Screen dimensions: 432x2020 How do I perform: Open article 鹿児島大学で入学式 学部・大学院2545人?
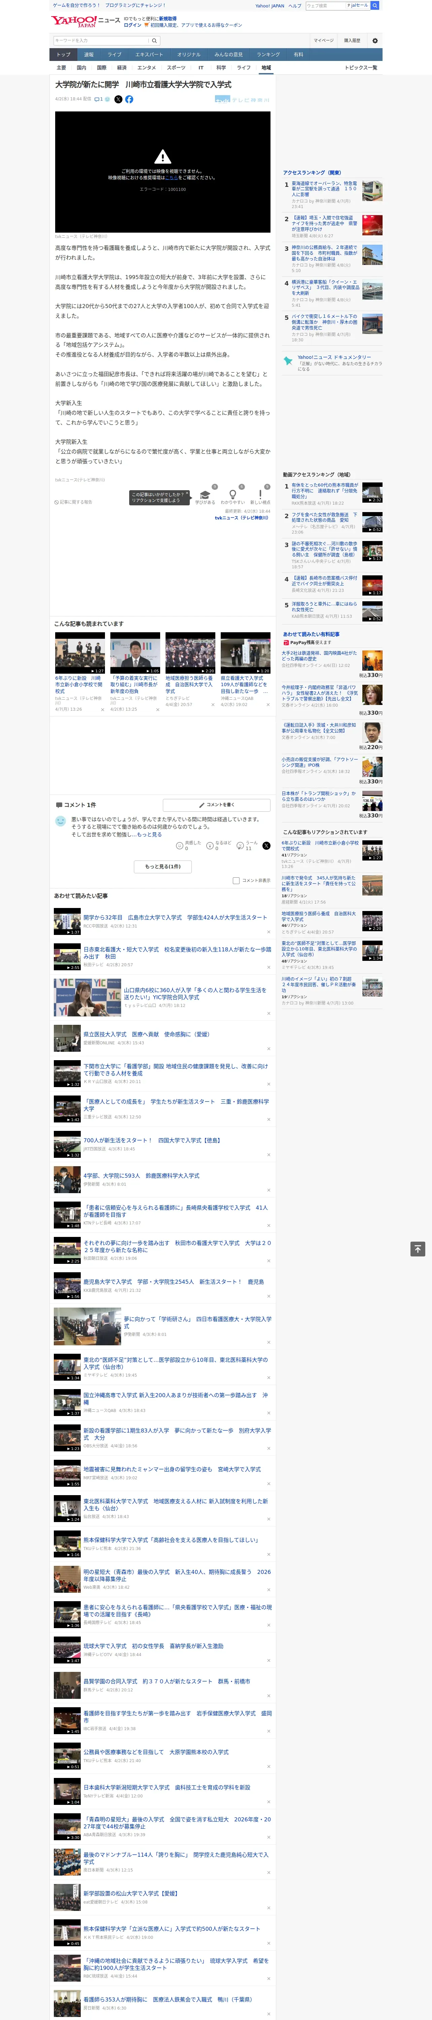(x=173, y=1281)
